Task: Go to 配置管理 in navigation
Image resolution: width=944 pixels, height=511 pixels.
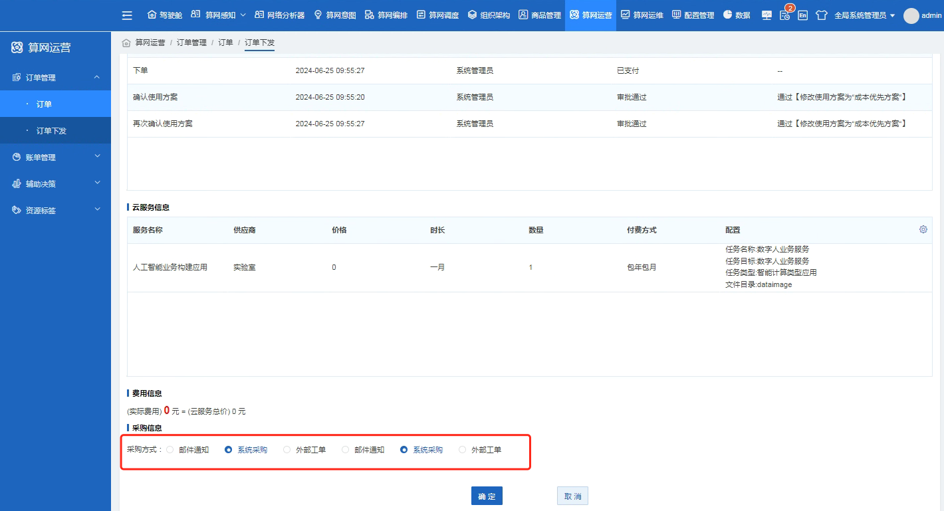Action: point(693,15)
